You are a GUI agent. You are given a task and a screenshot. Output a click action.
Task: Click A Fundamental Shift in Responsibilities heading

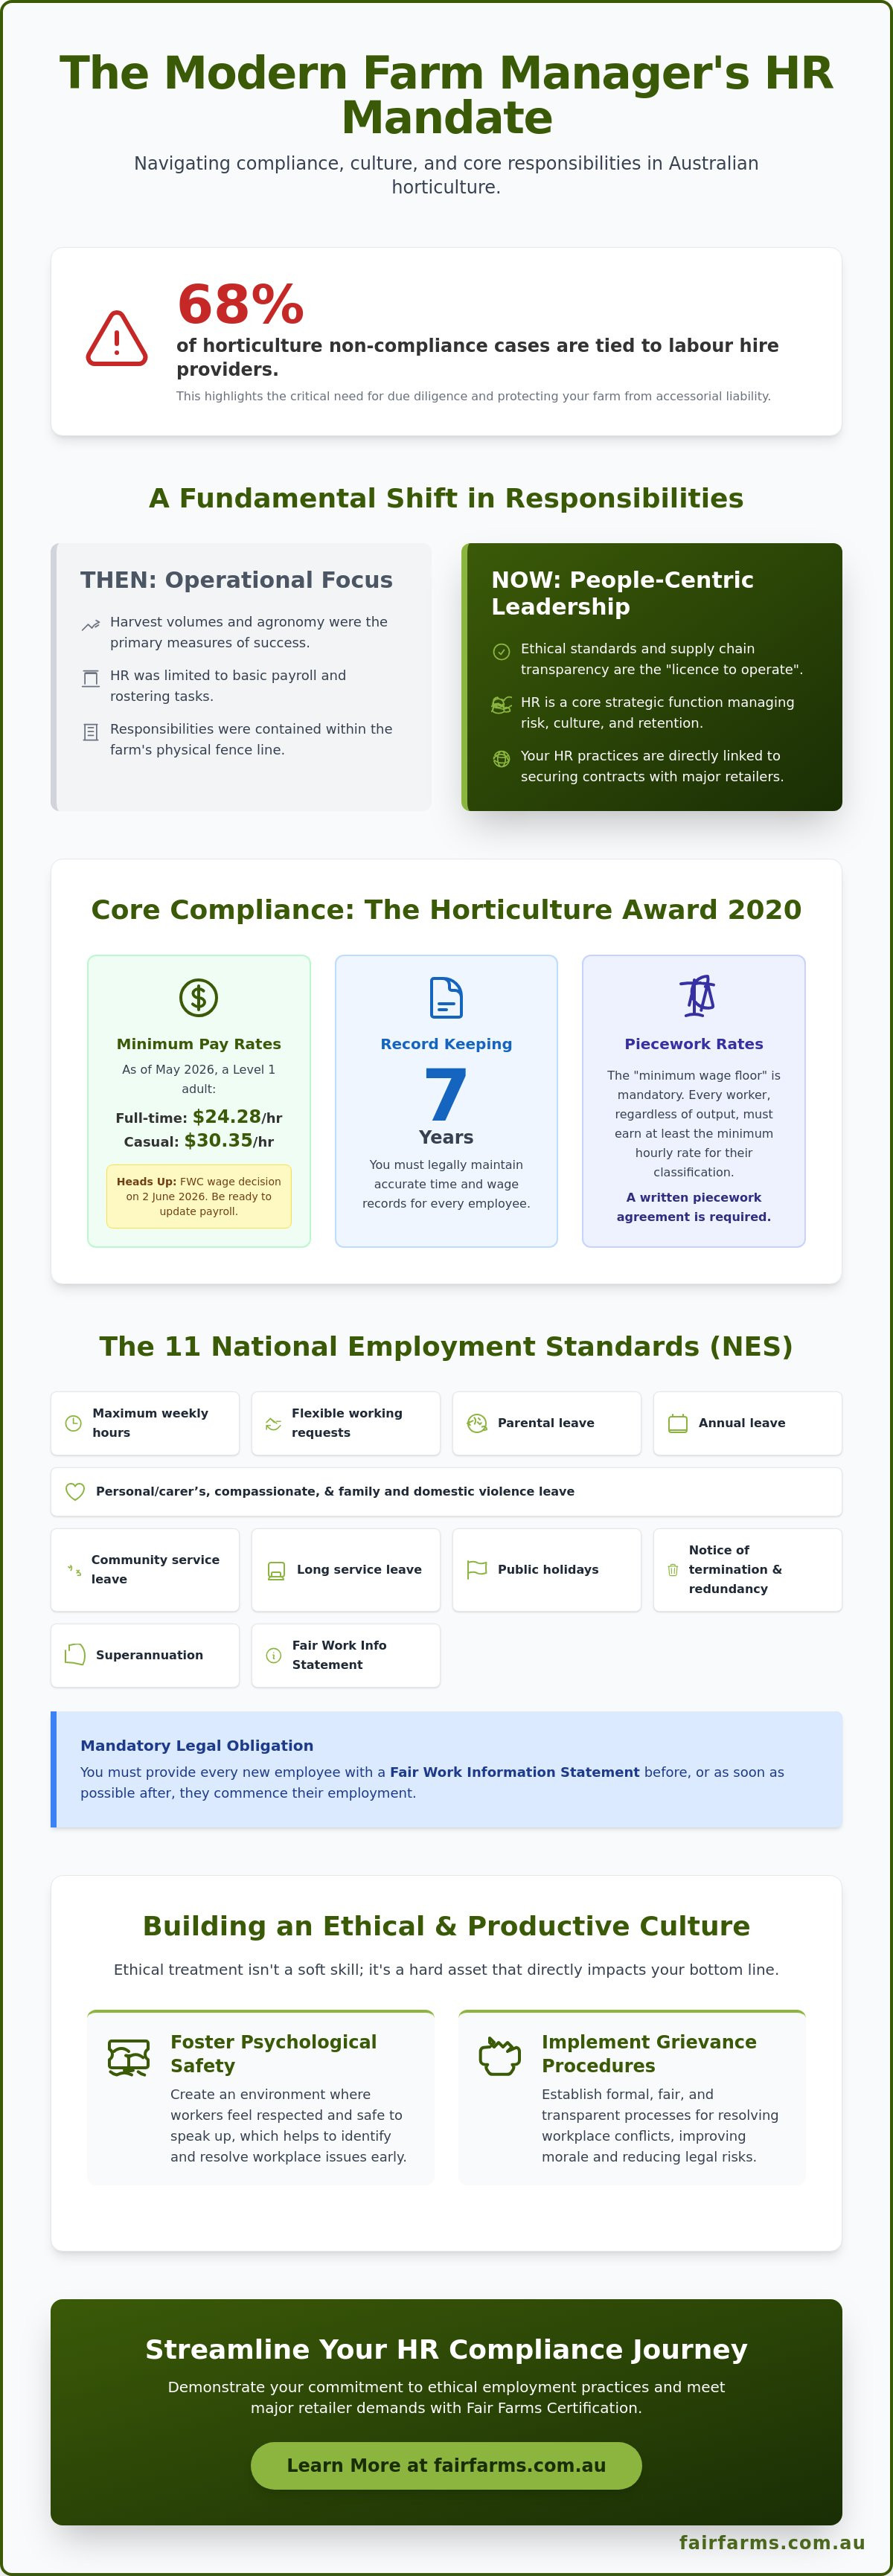point(446,498)
